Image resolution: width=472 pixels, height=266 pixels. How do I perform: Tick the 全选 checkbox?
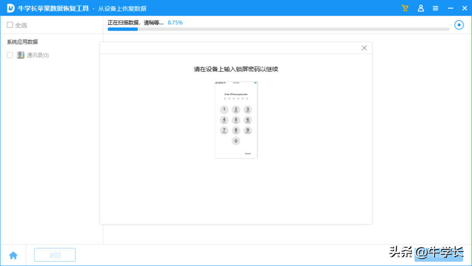click(x=10, y=25)
